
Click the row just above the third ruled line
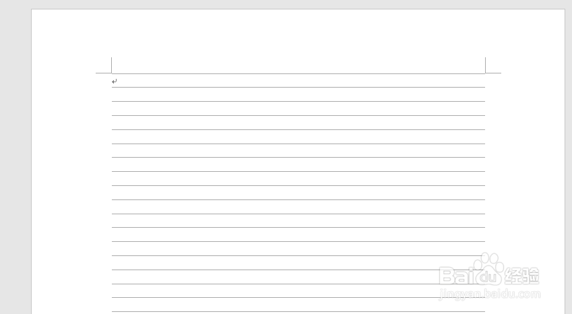(x=298, y=108)
